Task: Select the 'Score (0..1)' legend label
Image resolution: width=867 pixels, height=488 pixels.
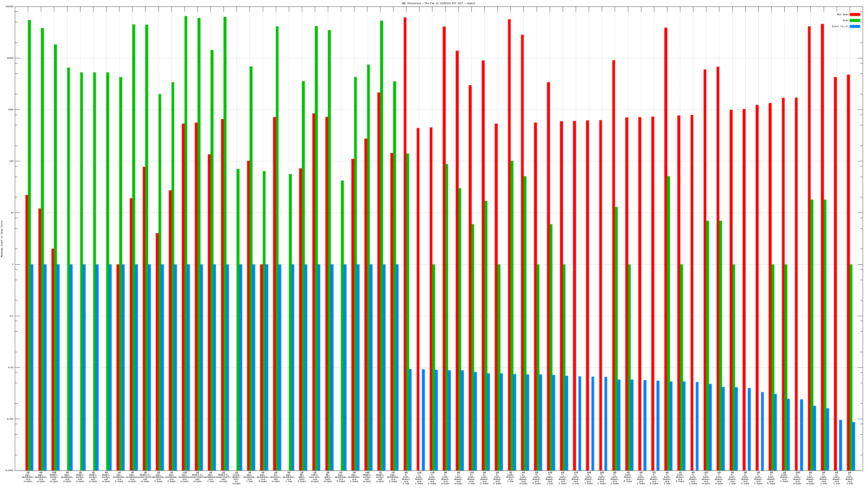Action: pyautogui.click(x=840, y=26)
